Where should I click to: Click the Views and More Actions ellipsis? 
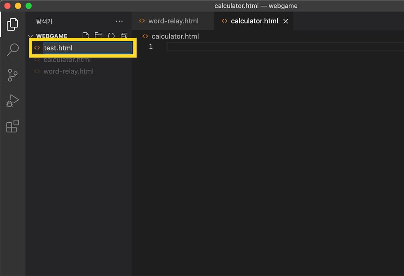click(x=119, y=21)
